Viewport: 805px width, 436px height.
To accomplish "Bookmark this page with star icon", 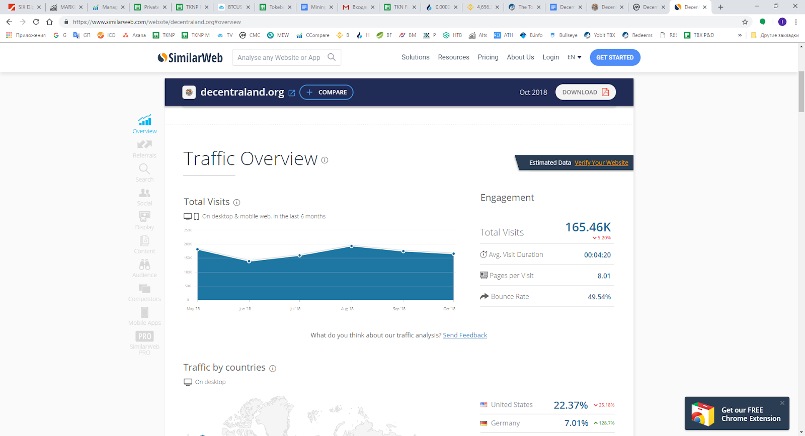I will pos(745,22).
